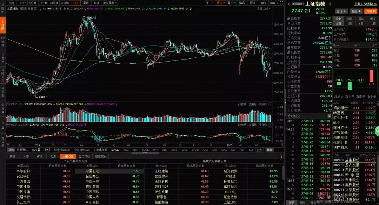The height and width of the screenshot is (205, 379).
Task: Open the 盘口异动 tab
Action: pos(85,156)
